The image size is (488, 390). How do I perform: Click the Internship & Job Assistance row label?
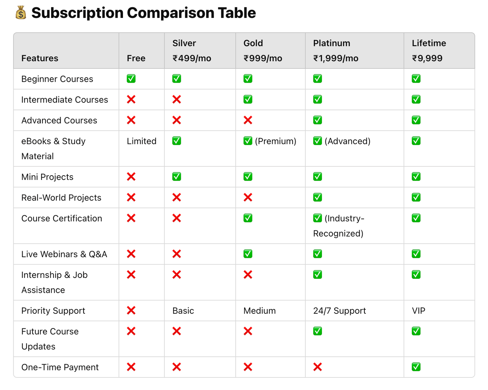54,282
